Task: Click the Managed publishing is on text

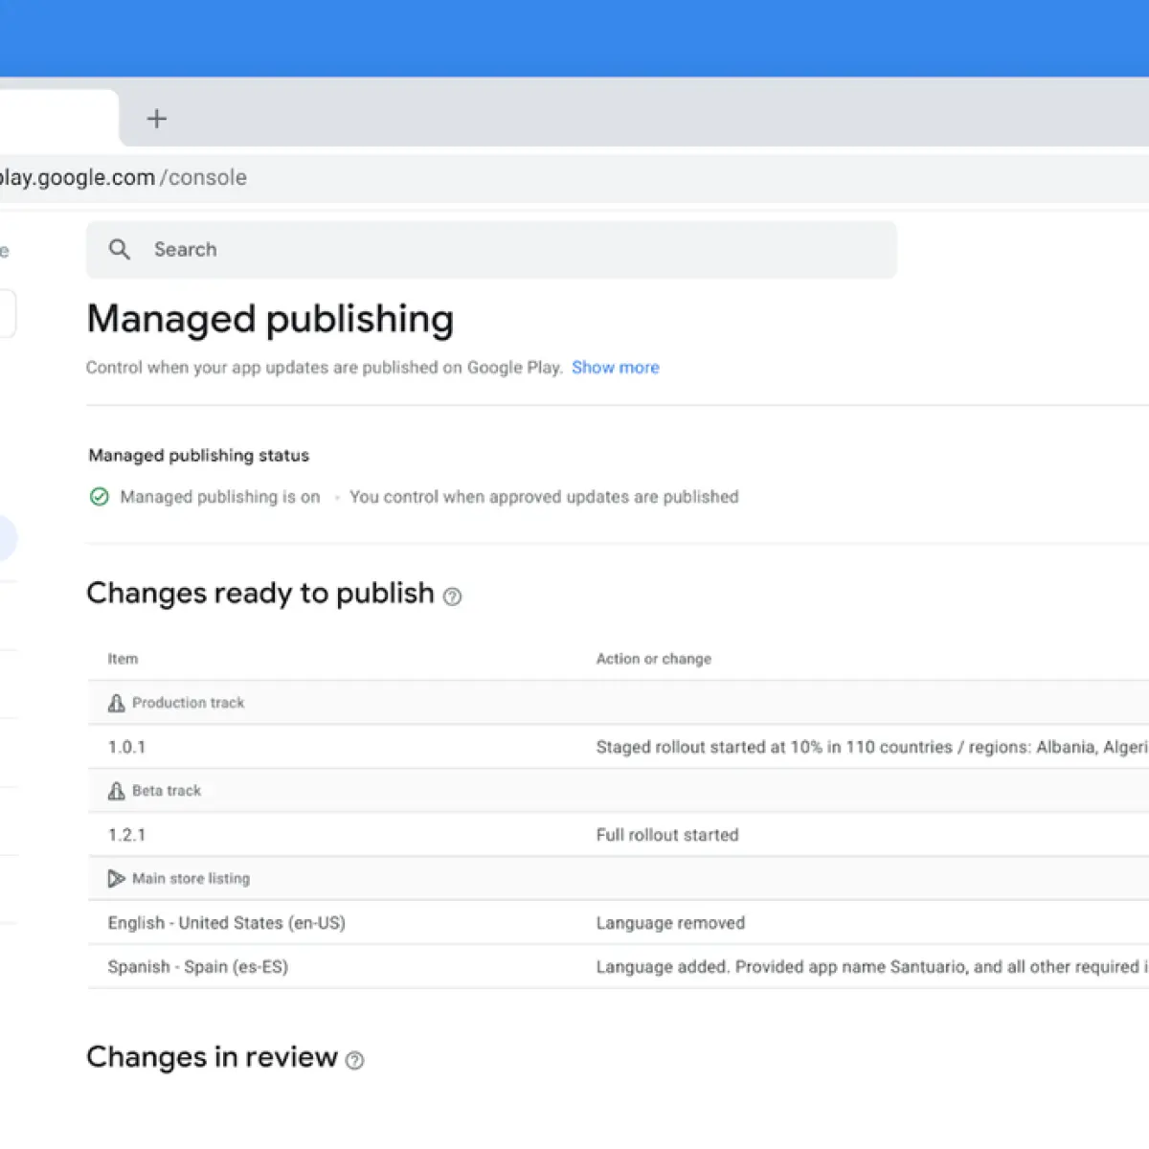Action: (220, 497)
